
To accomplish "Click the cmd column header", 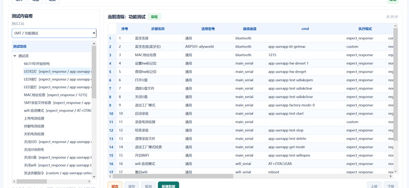I will coord(305,29).
